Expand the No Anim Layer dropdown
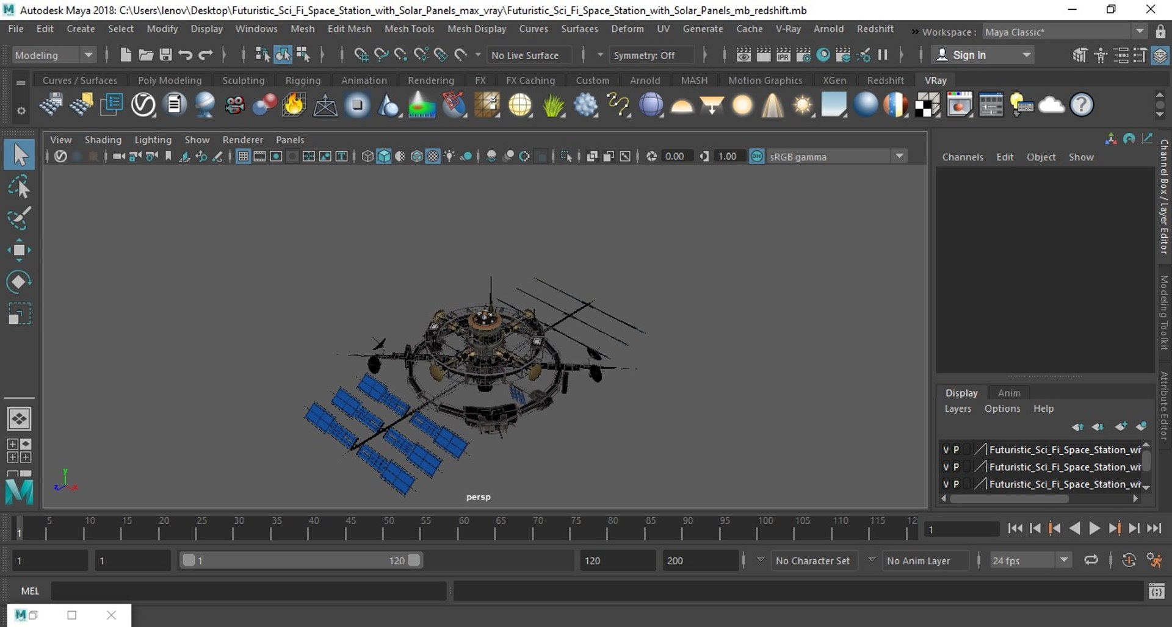The image size is (1172, 627). pyautogui.click(x=872, y=560)
